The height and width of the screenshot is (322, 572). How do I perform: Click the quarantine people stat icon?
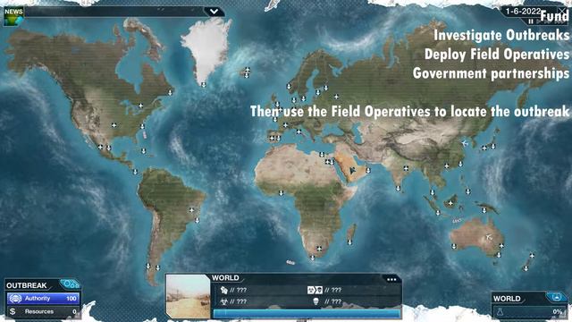pos(315,290)
